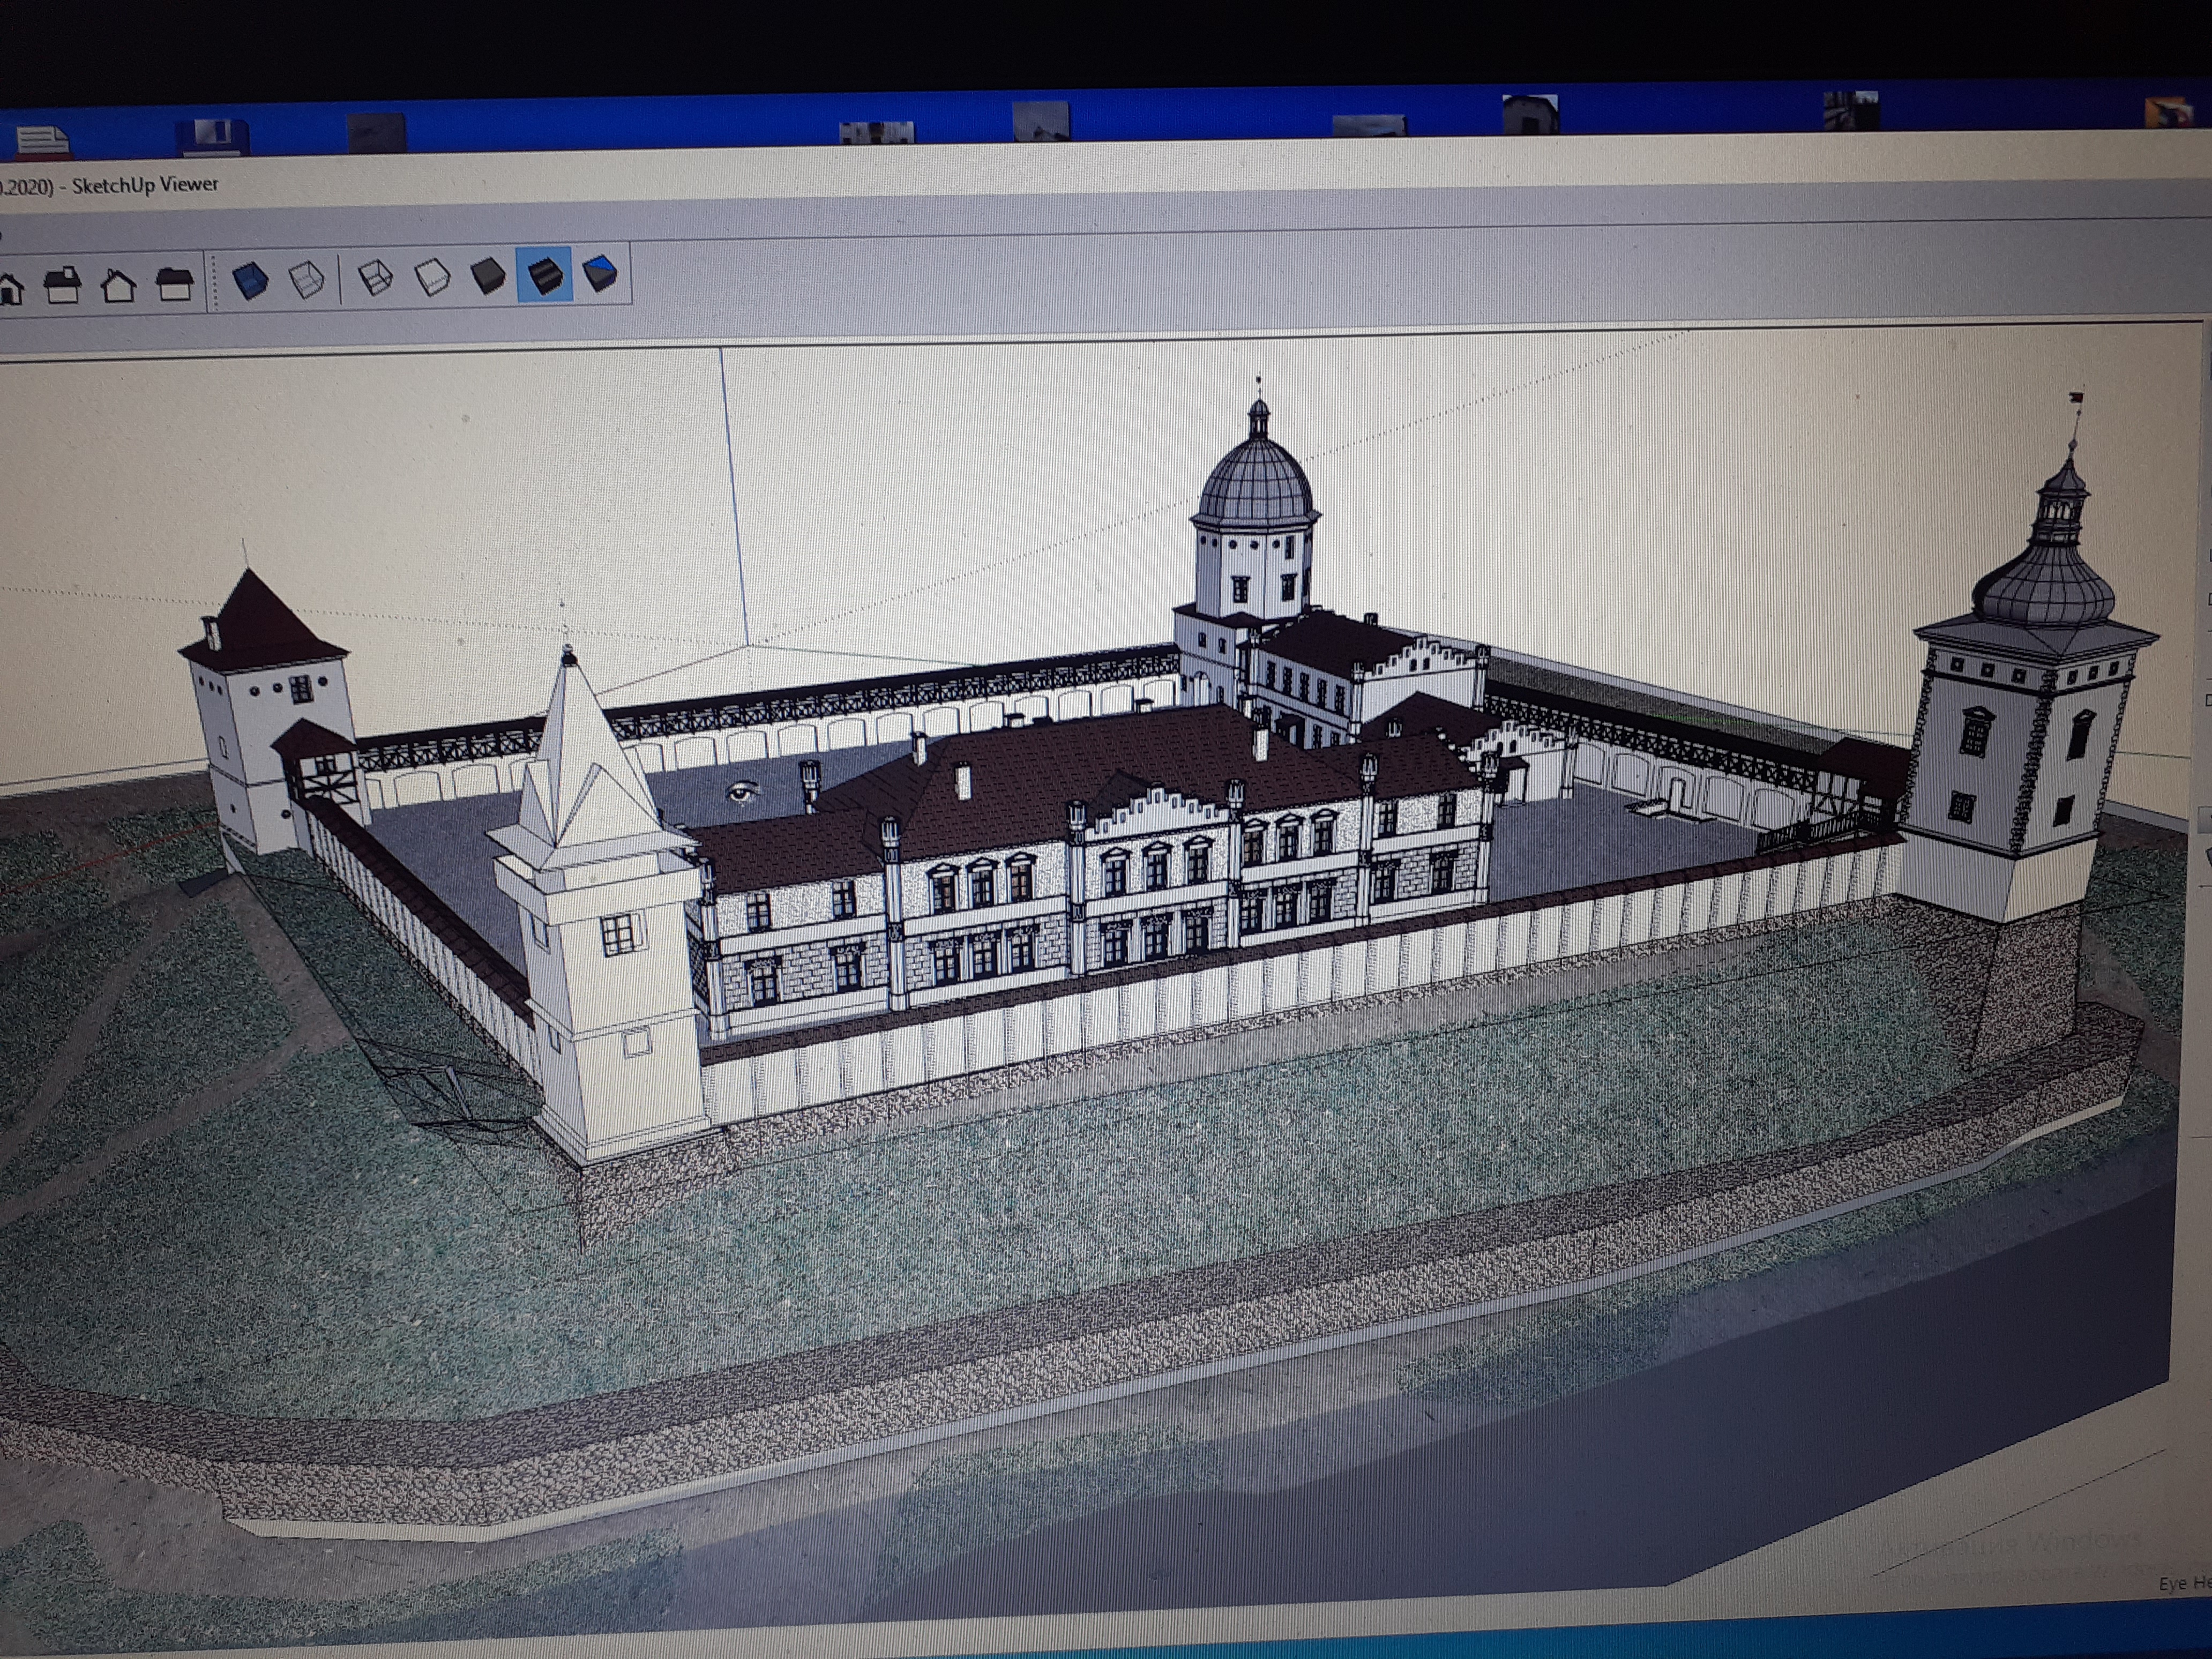Image resolution: width=2212 pixels, height=1659 pixels.
Task: Click the partially visible house view icon
Action: pyautogui.click(x=10, y=290)
